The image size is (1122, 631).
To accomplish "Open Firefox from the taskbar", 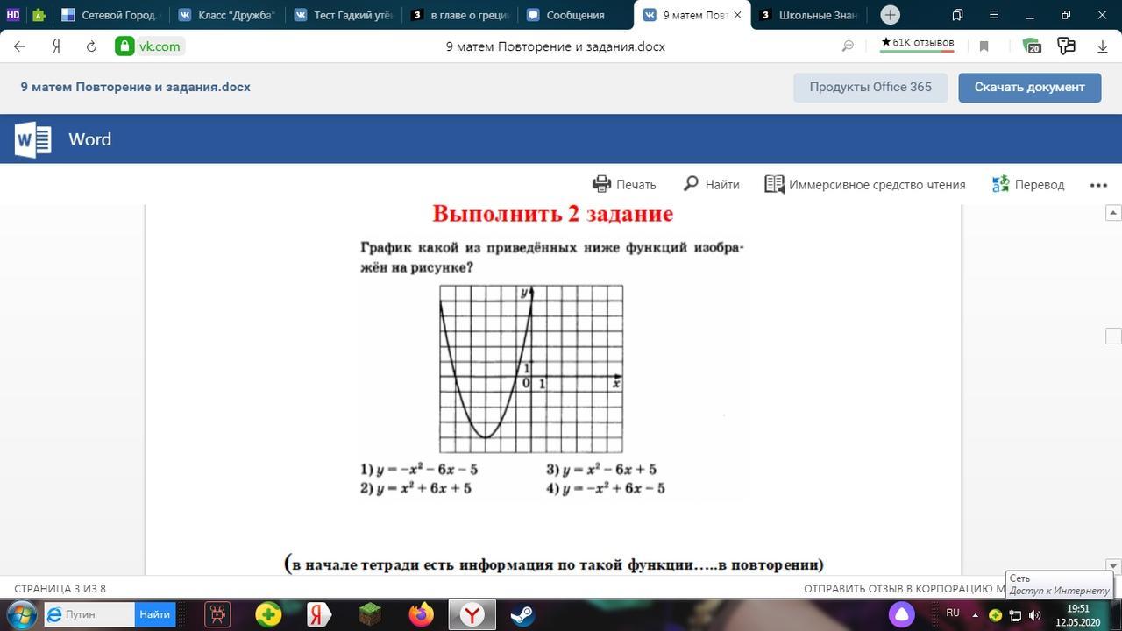I will [x=422, y=614].
